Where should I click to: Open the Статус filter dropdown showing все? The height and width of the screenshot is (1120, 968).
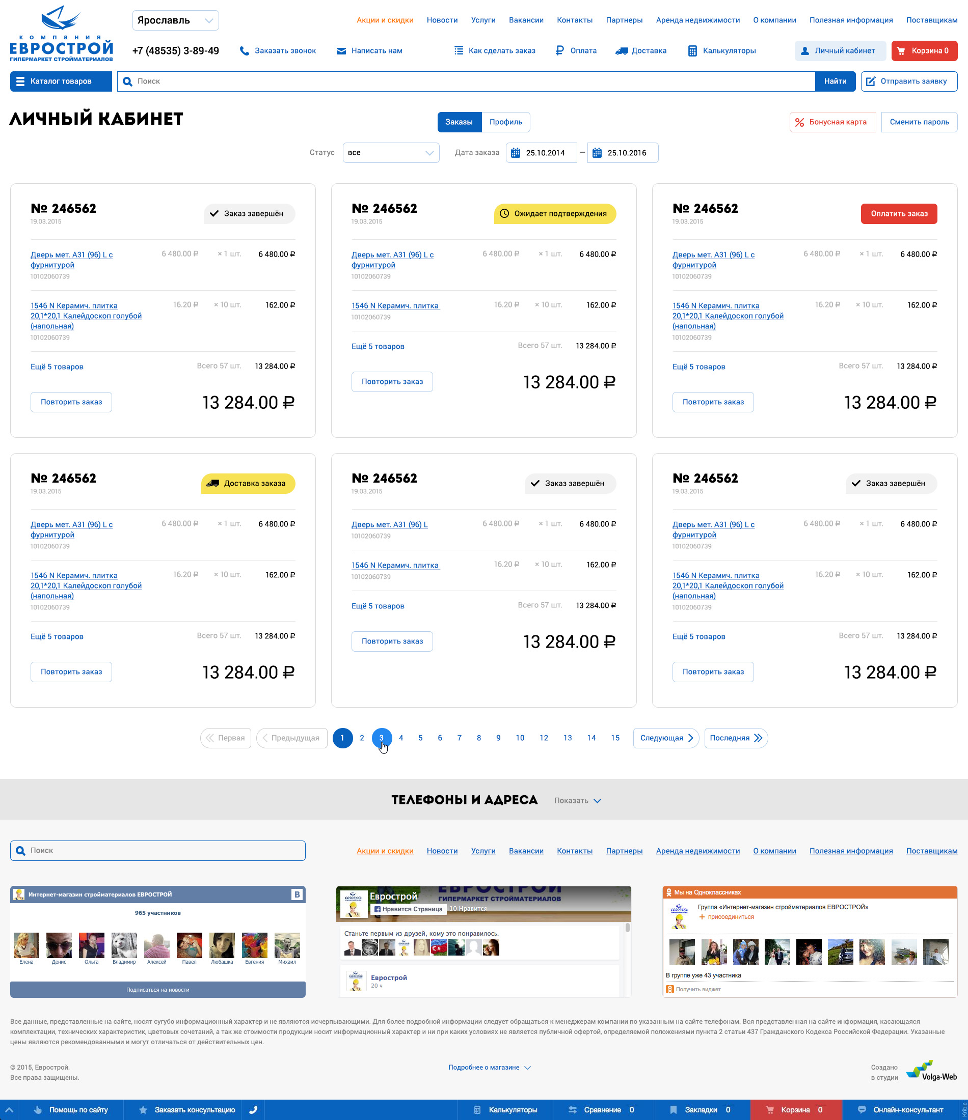(391, 153)
